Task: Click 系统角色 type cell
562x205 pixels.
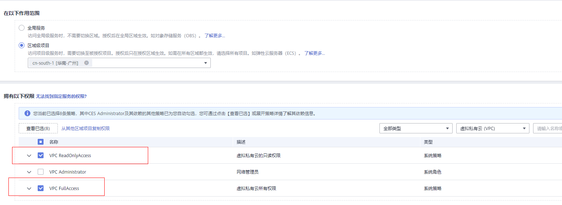Action: tap(433, 172)
